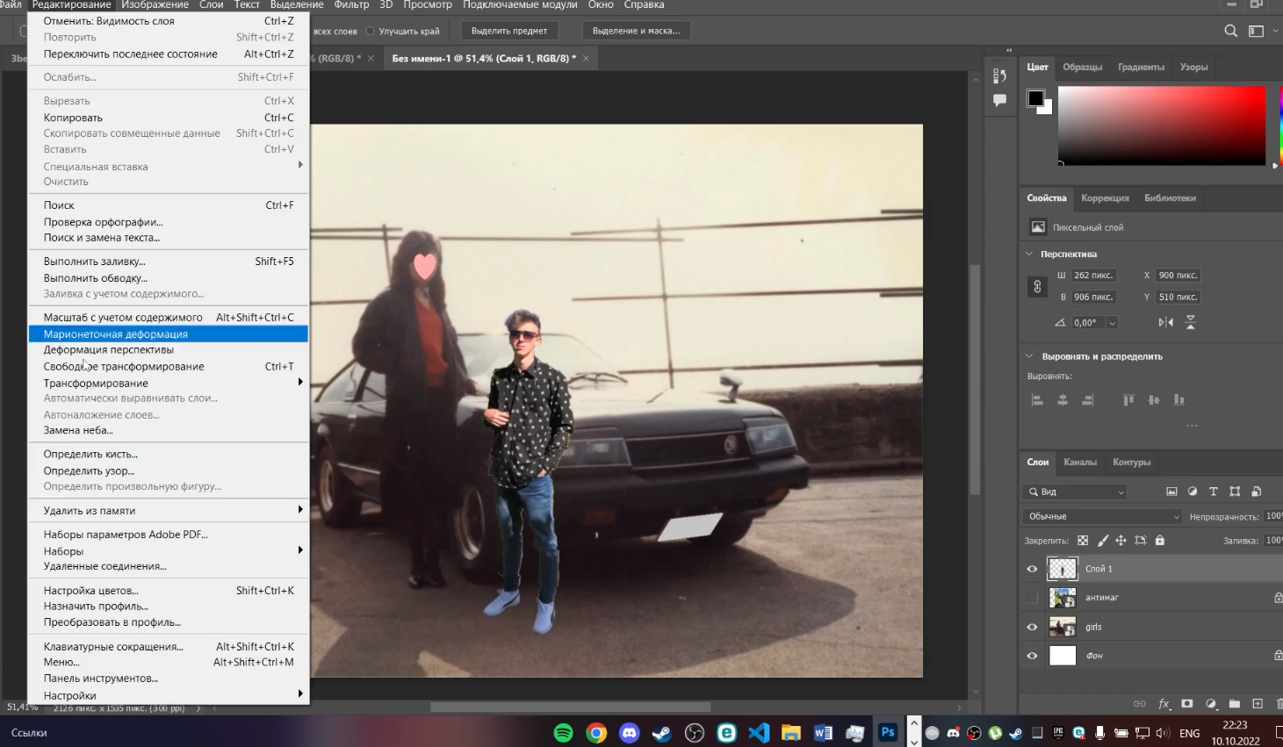Align right edges icon
1283x747 pixels.
pyautogui.click(x=1088, y=400)
